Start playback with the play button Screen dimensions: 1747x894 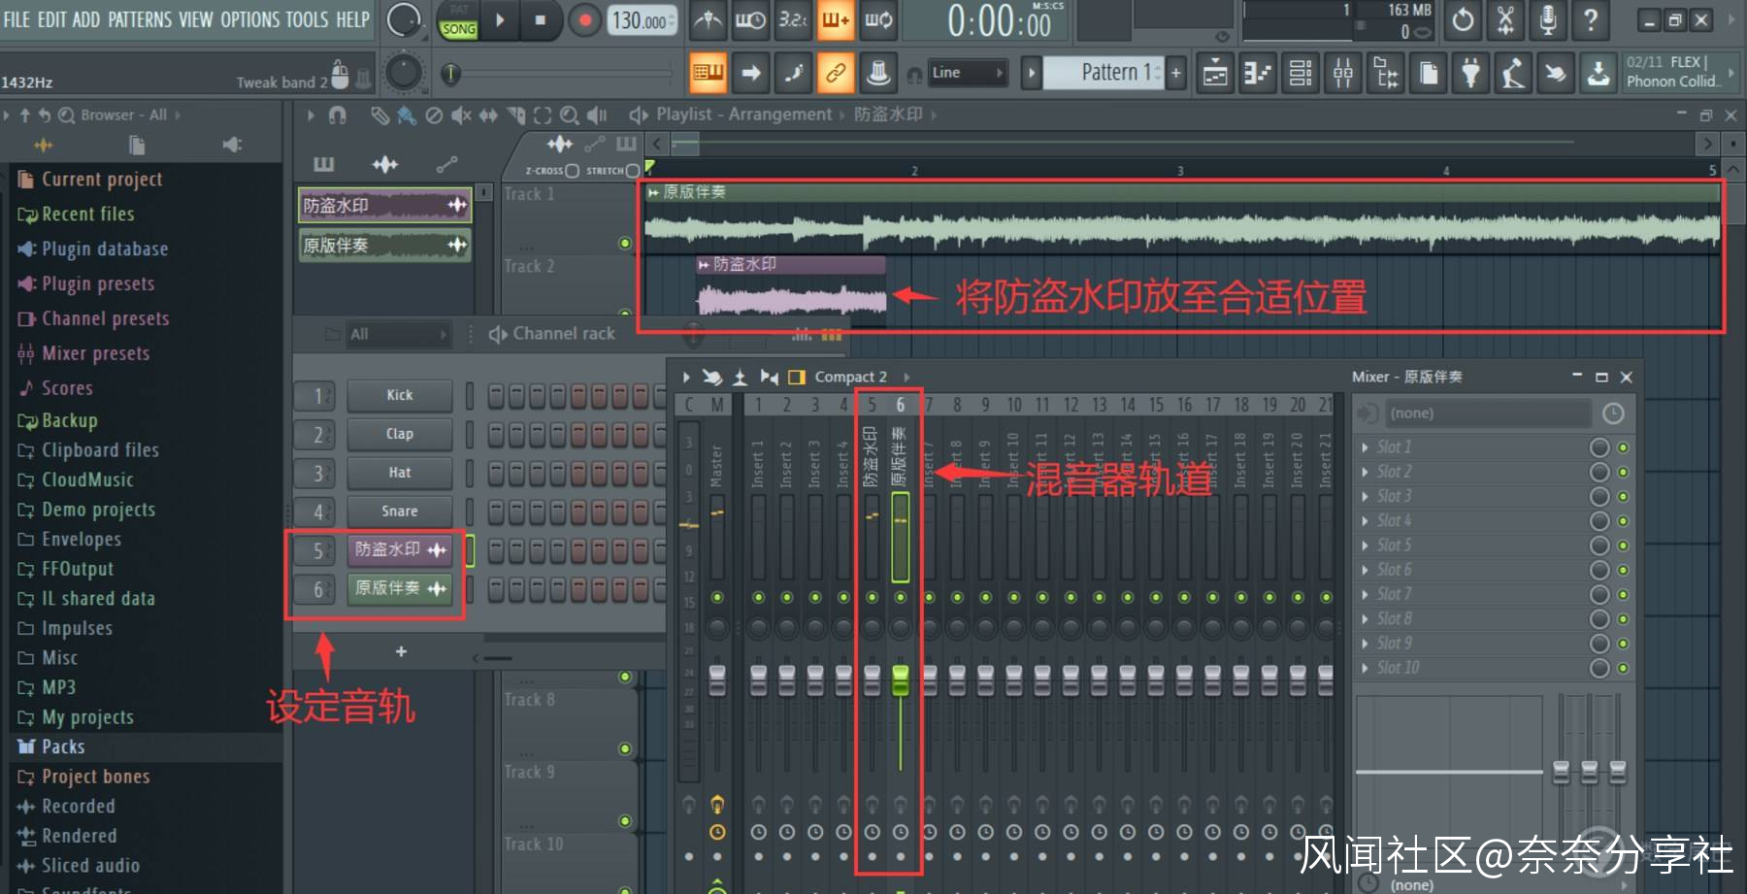pos(501,20)
